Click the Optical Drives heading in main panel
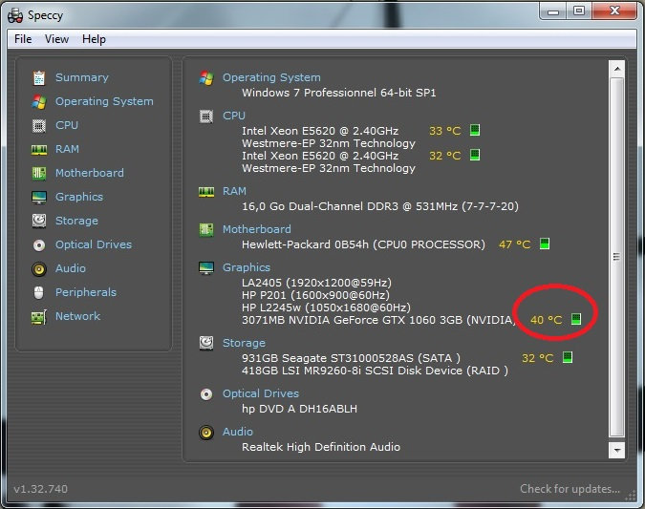645x509 pixels. 260,393
